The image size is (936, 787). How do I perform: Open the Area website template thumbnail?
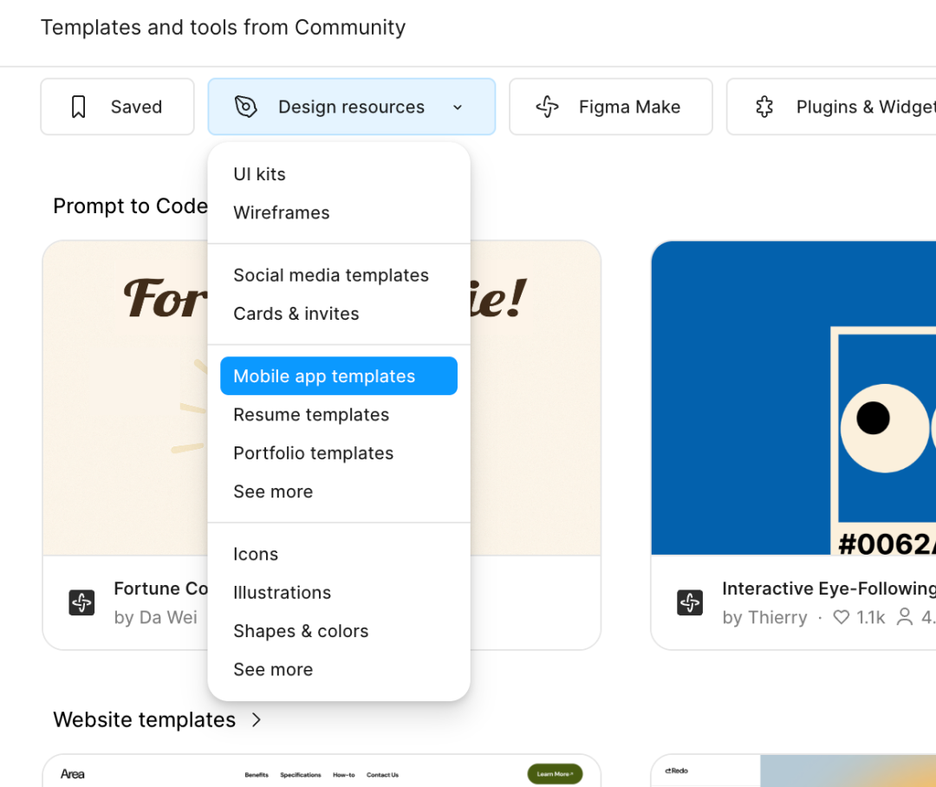coord(322,771)
